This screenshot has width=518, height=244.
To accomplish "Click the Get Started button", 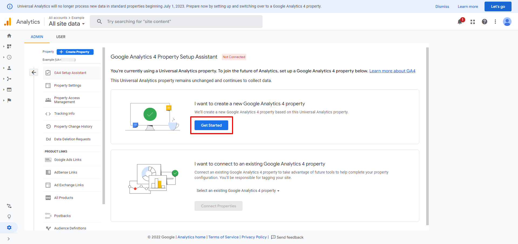I will coord(211,125).
